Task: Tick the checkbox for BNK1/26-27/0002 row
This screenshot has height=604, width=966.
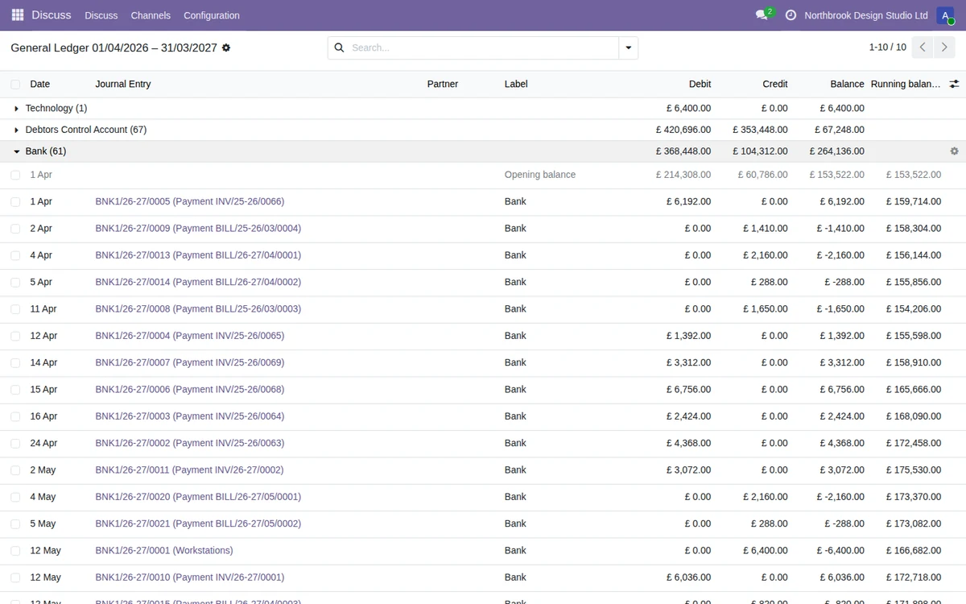Action: (x=15, y=443)
